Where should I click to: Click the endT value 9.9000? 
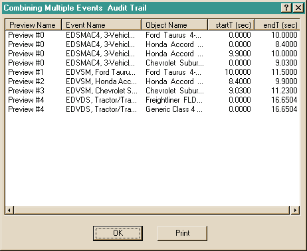286,81
